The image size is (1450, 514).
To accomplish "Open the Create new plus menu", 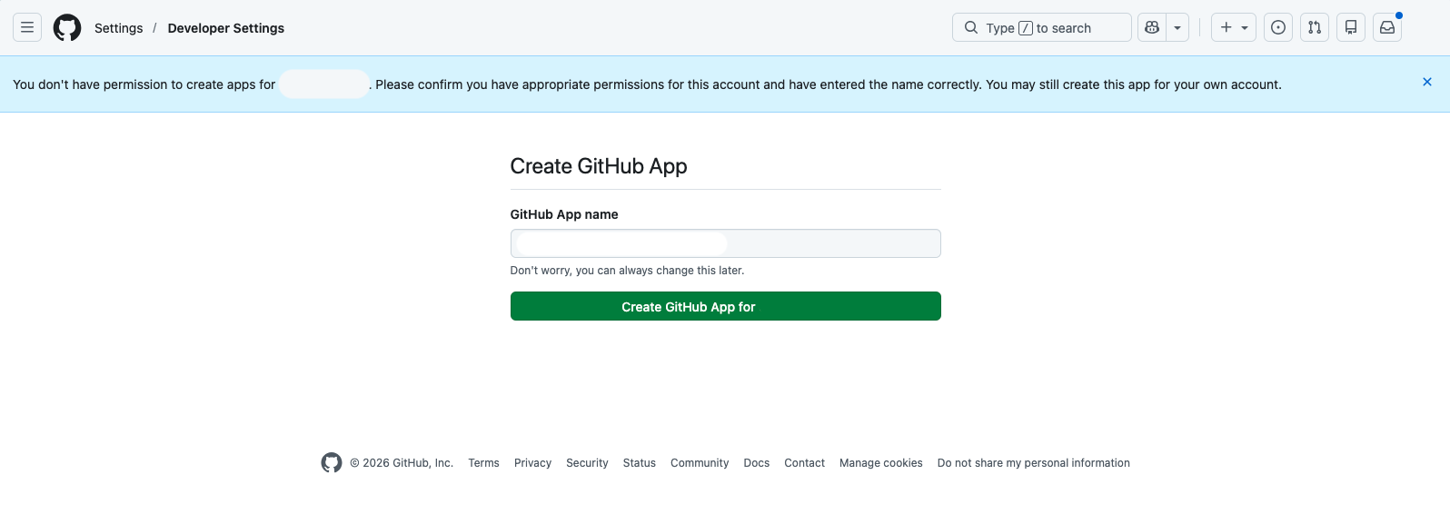I will click(1234, 27).
